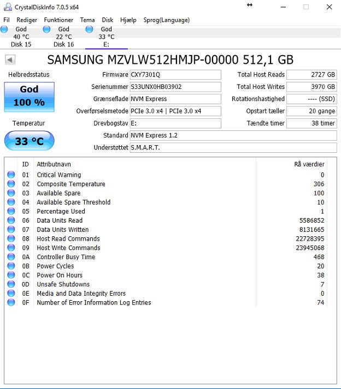The height and width of the screenshot is (389, 341).
Task: Click the serial number field S33UNX0HB03902
Action: [175, 87]
